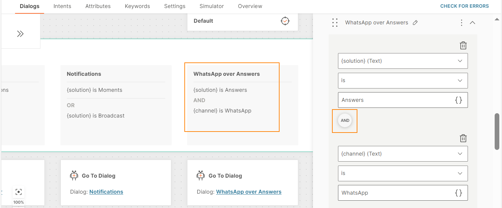
Task: Open the Simulator tab
Action: tap(211, 6)
